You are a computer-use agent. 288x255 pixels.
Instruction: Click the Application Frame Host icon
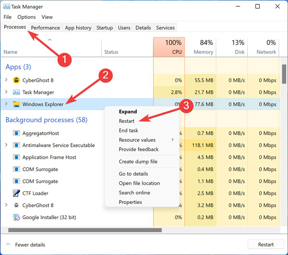pyautogui.click(x=16, y=157)
